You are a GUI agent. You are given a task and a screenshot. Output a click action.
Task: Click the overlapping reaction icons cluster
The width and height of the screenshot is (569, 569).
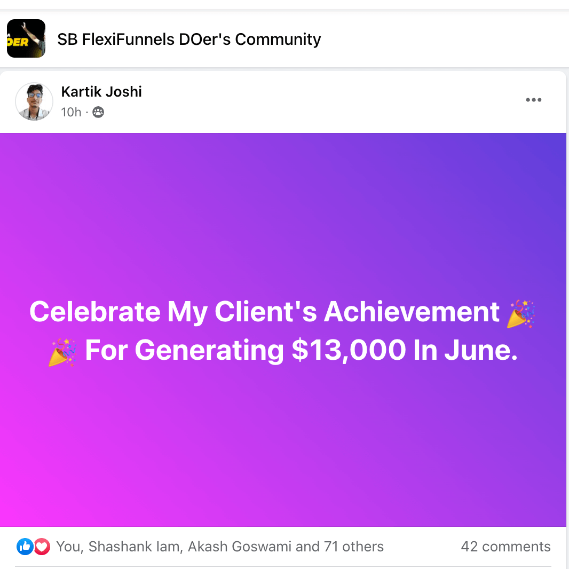(x=32, y=547)
